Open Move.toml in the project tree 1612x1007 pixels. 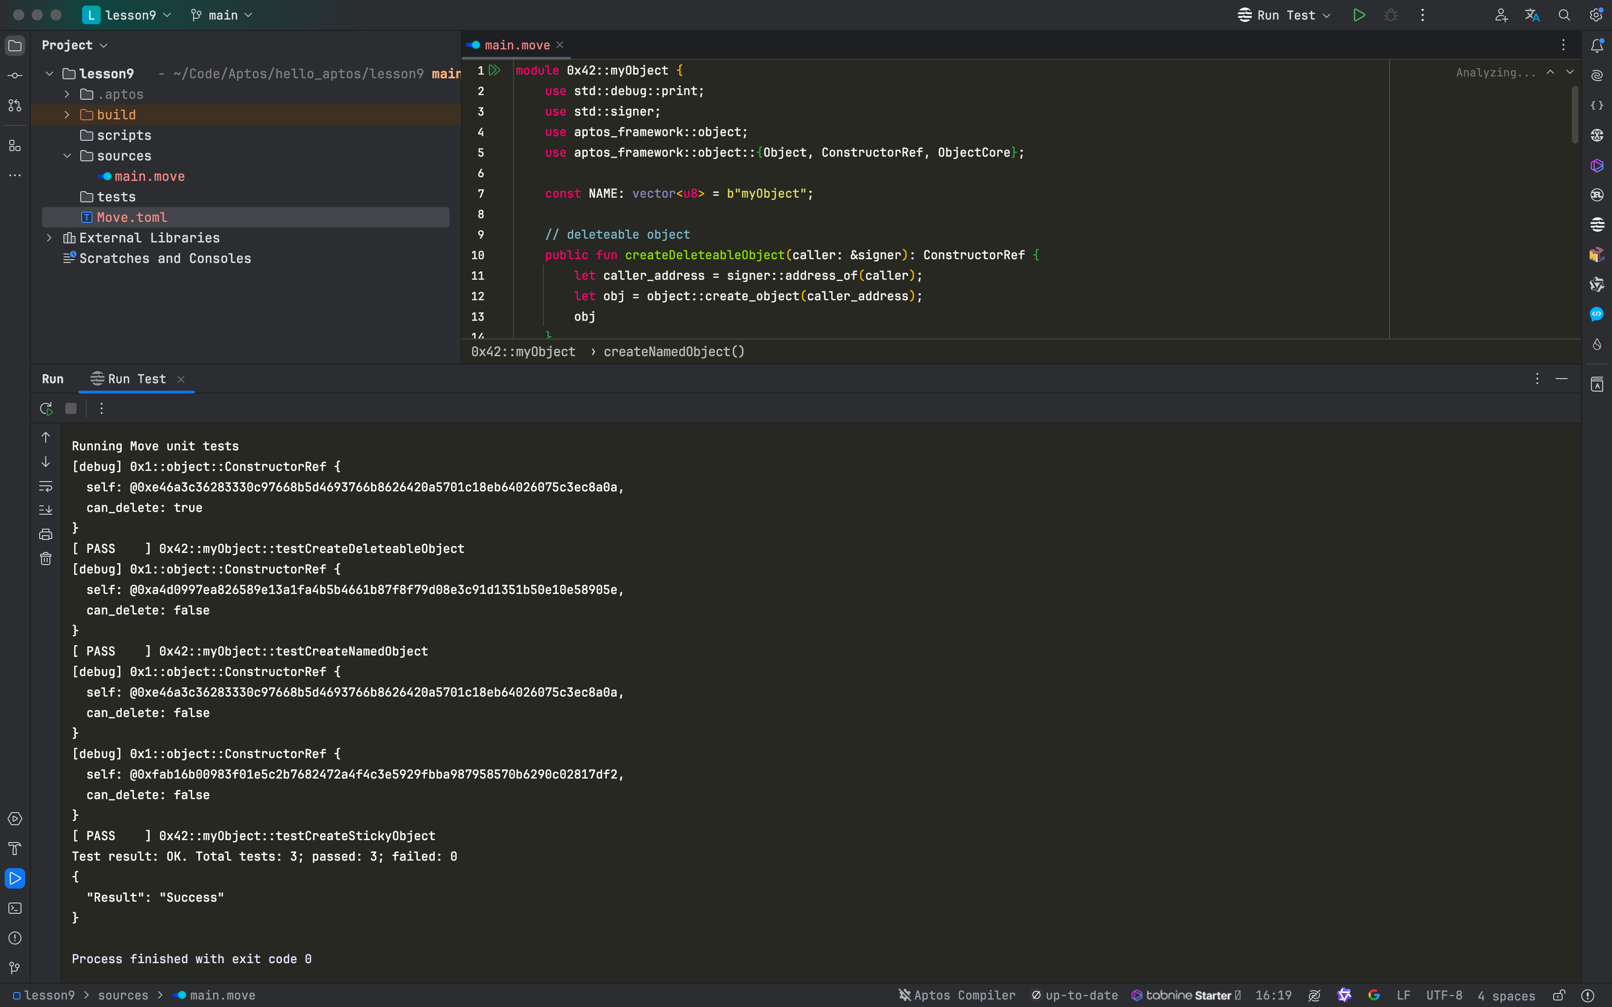[x=245, y=217]
